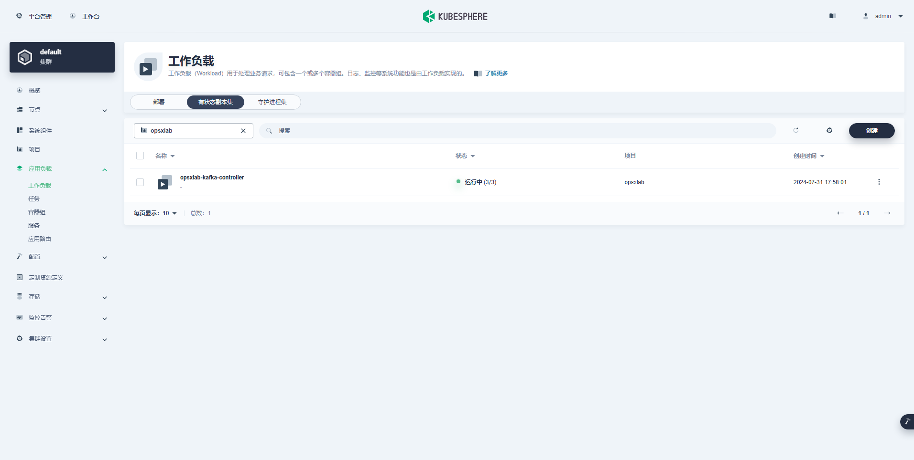Open the 工作台 workbench
This screenshot has width=914, height=460.
tap(85, 16)
